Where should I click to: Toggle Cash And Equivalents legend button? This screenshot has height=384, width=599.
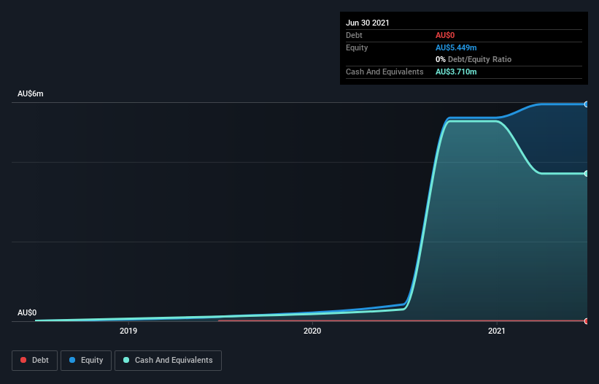pyautogui.click(x=168, y=361)
